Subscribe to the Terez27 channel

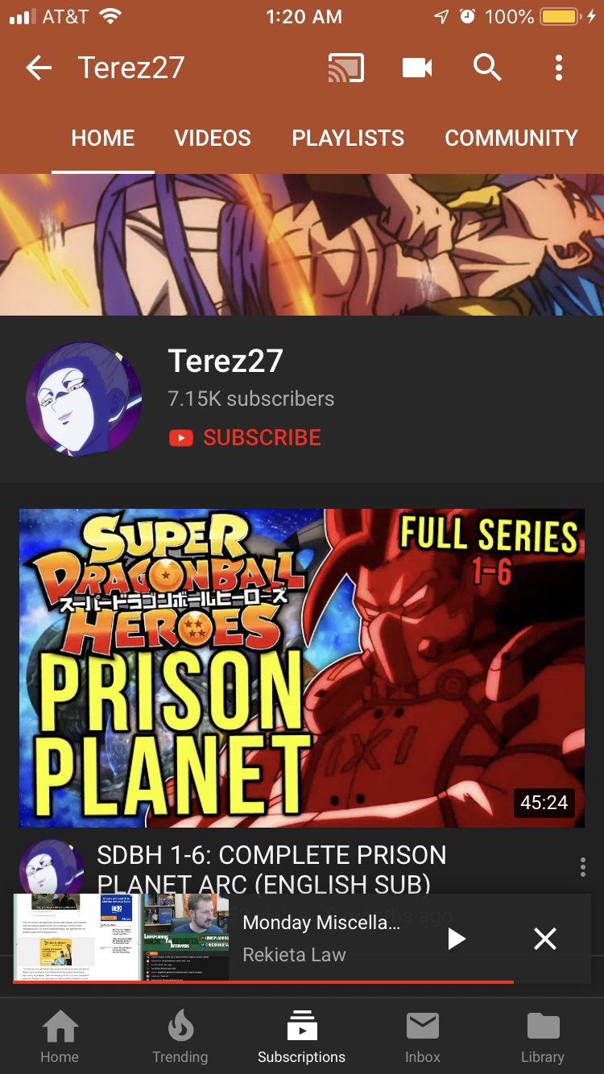tap(245, 438)
